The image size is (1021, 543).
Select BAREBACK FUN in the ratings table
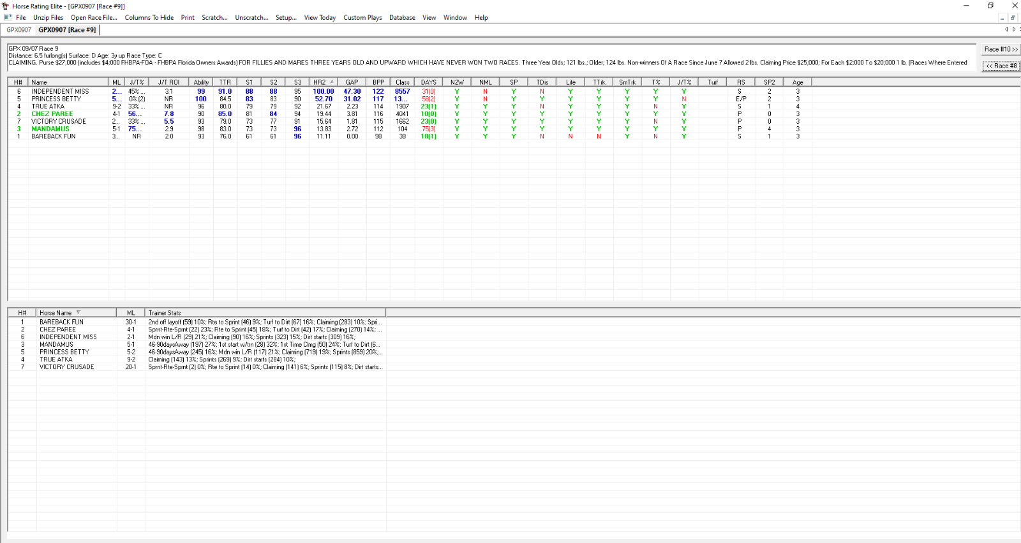tap(54, 136)
